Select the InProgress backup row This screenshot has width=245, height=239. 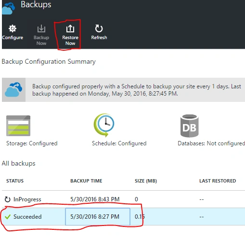(x=123, y=199)
